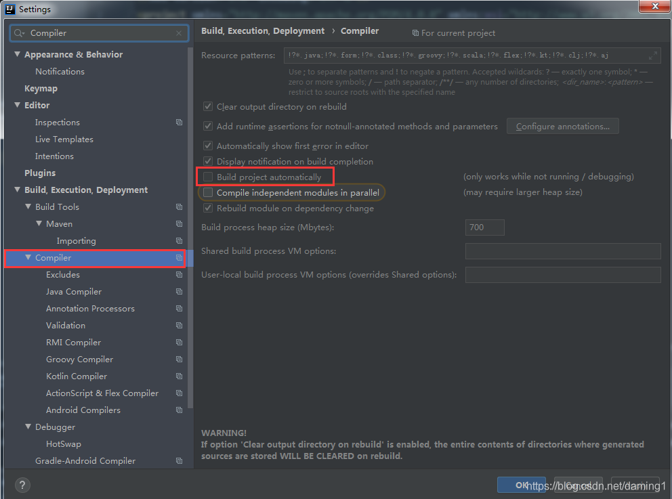Open help with the question mark icon
This screenshot has width=672, height=499.
22,485
